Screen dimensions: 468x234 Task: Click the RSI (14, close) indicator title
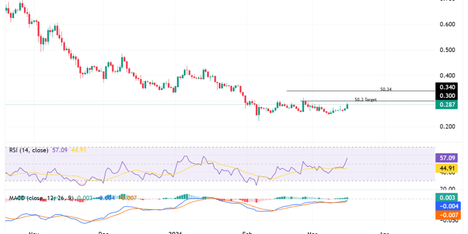click(x=27, y=150)
